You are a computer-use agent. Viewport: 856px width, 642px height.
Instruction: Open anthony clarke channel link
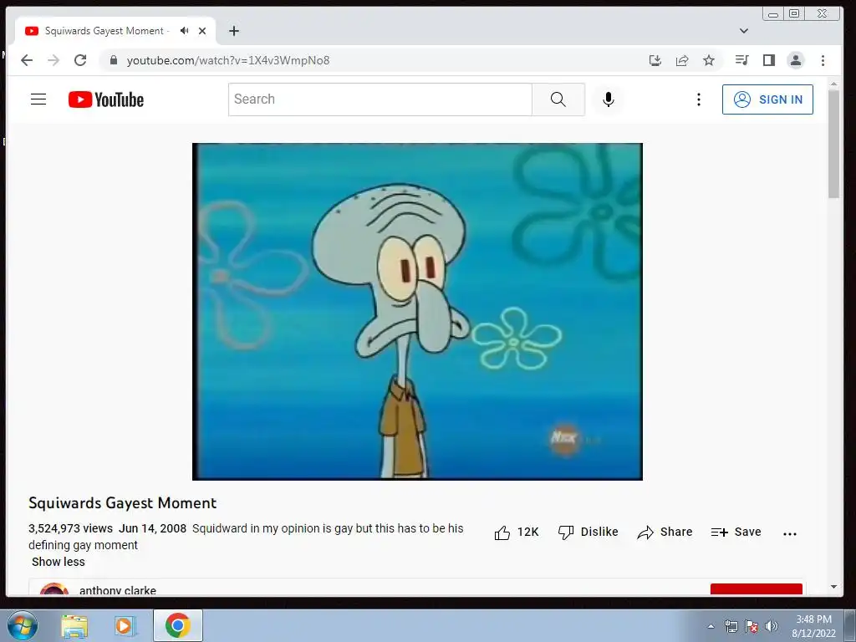117,591
